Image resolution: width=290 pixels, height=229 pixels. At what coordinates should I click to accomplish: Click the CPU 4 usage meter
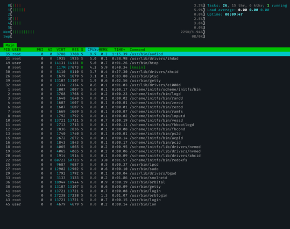(x=107, y=23)
